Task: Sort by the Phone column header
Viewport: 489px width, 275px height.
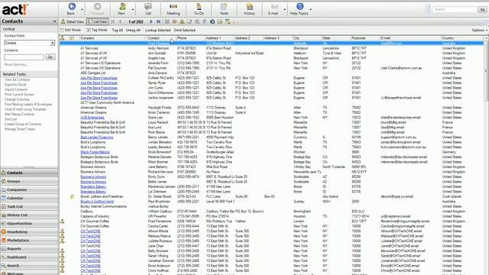Action: coord(190,38)
